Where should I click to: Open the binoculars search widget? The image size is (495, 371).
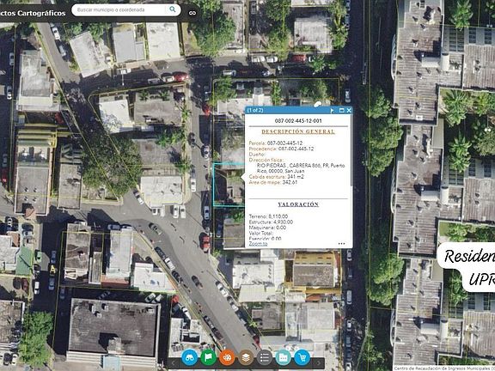189,358
